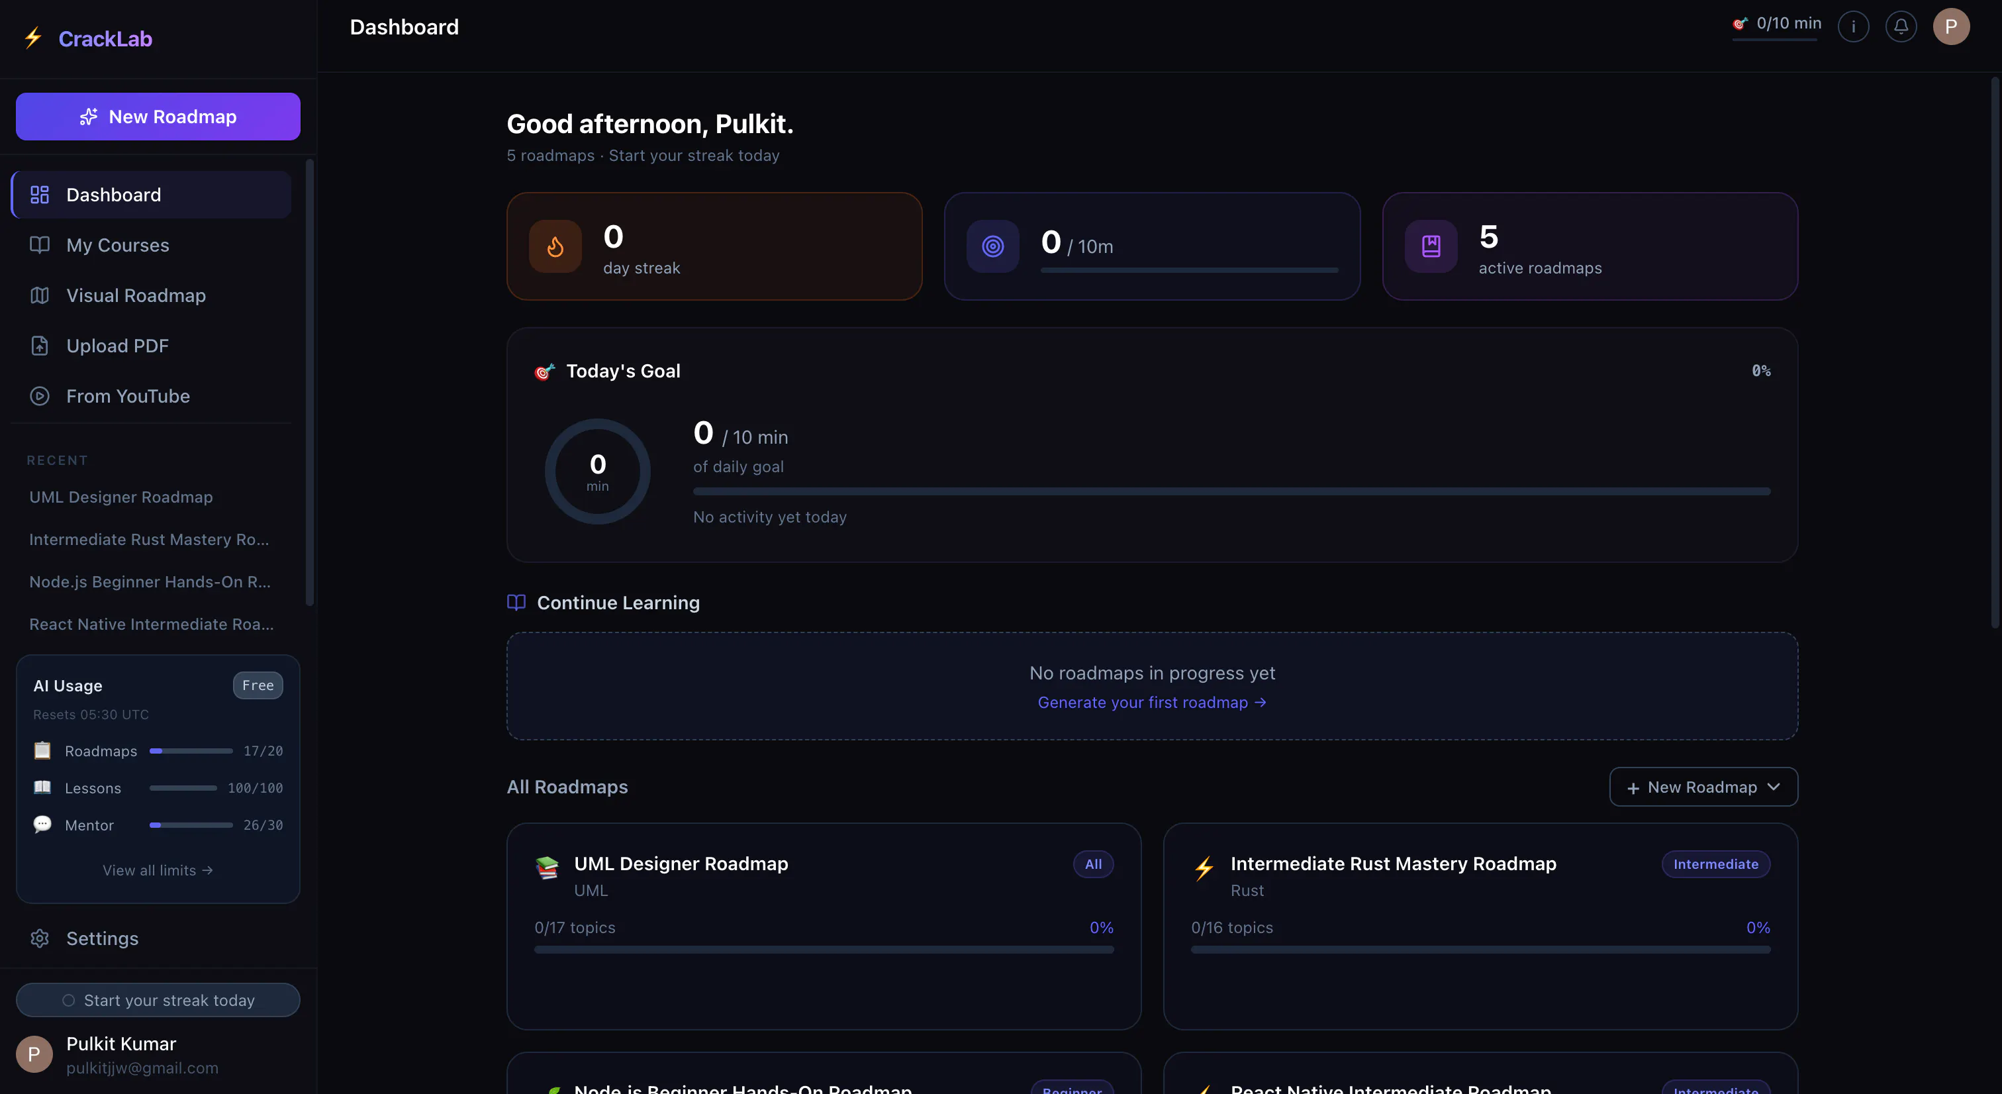Image resolution: width=2002 pixels, height=1094 pixels.
Task: Click the From YouTube play-circle icon
Action: coord(40,396)
